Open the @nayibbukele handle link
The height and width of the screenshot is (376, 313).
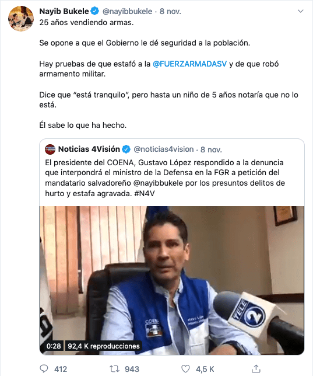[x=127, y=11]
